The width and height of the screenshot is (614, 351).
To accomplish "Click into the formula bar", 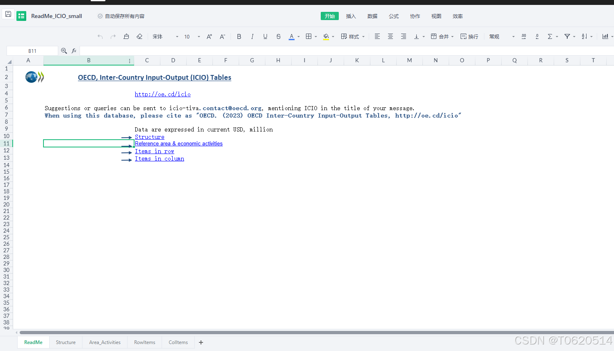I will [x=347, y=51].
